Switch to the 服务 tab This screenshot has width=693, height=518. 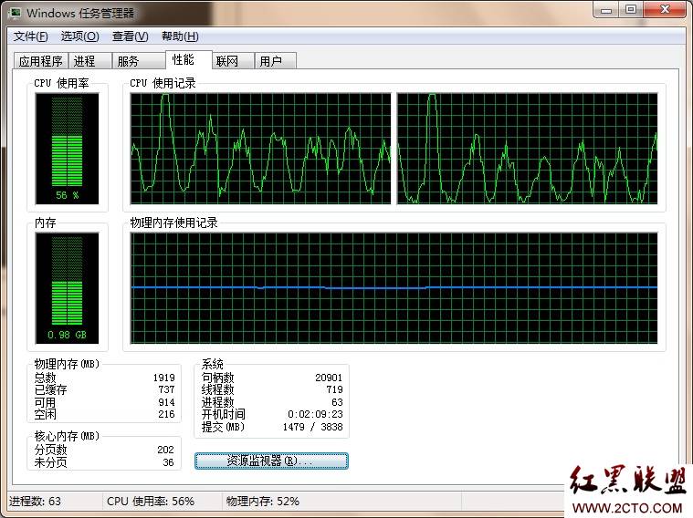[x=139, y=61]
